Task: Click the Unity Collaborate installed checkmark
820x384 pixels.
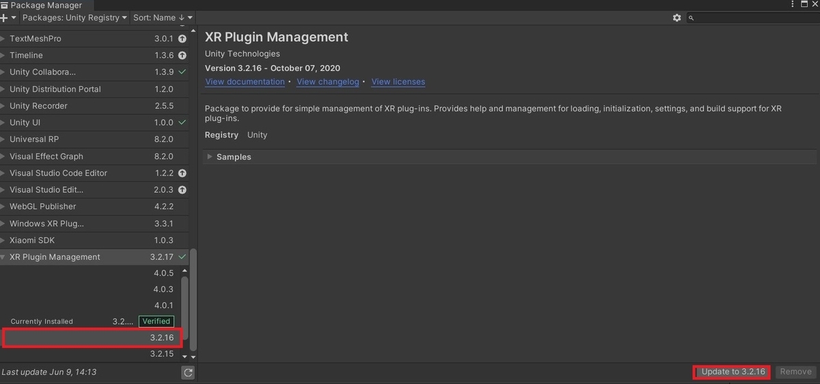Action: pos(182,72)
